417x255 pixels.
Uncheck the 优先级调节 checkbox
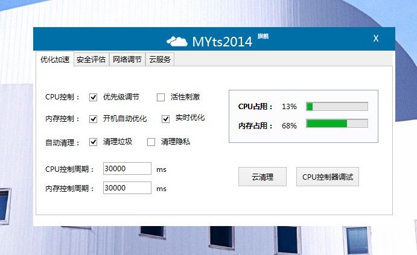coord(93,97)
